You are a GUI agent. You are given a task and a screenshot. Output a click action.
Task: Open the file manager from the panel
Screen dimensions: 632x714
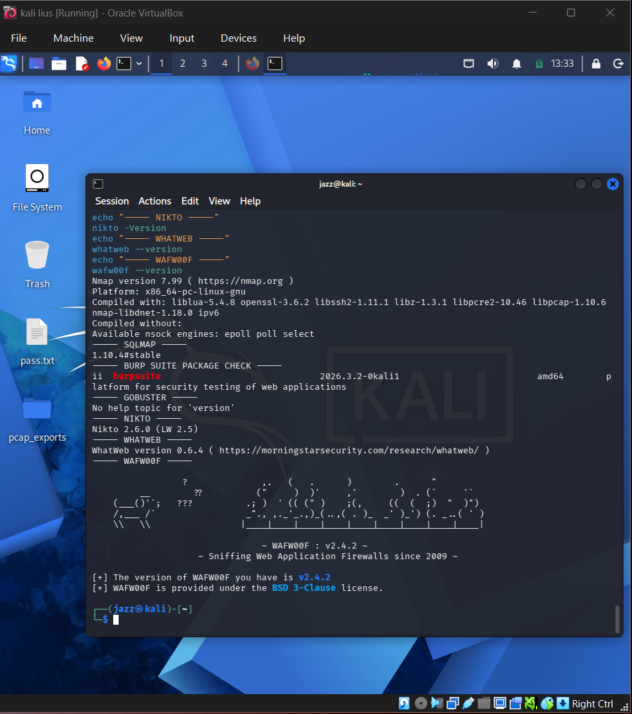(x=59, y=64)
